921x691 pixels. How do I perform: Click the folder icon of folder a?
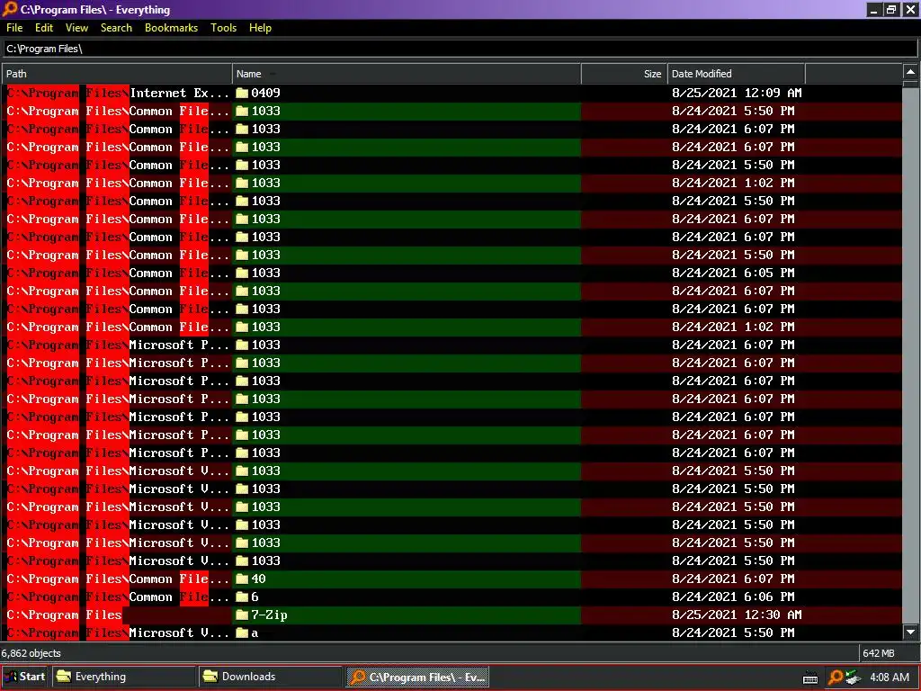click(x=242, y=633)
